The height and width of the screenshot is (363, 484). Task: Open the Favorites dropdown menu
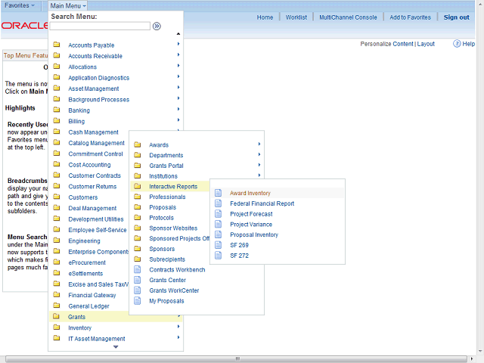click(20, 5)
